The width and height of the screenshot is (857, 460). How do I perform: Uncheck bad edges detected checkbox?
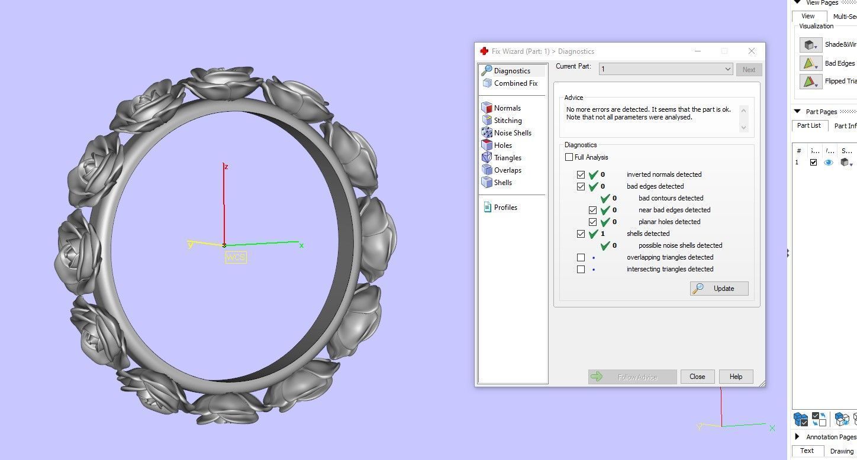point(581,186)
